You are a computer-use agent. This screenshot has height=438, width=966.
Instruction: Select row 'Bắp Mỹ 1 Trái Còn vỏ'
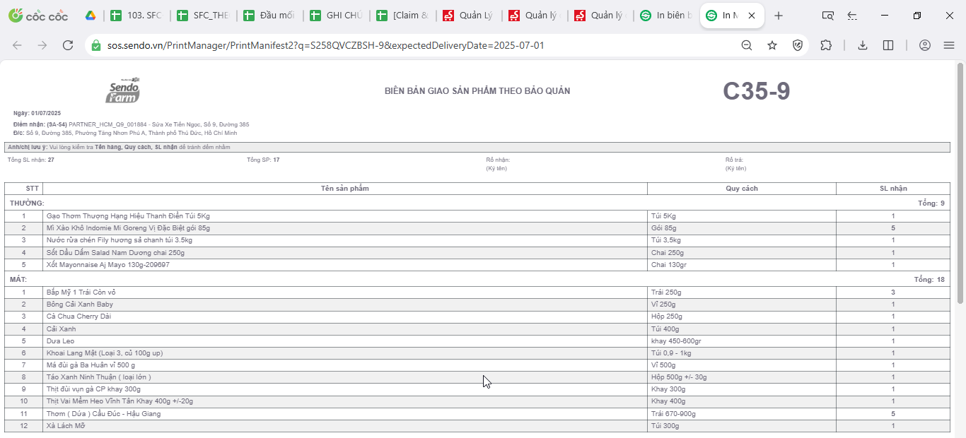[477, 292]
